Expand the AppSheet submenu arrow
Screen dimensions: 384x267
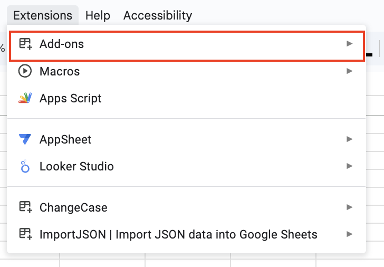[x=349, y=139]
